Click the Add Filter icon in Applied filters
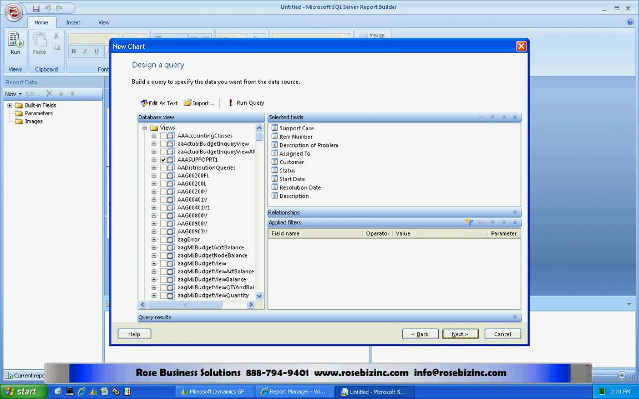Screen dimensions: 639x399 [x=469, y=222]
